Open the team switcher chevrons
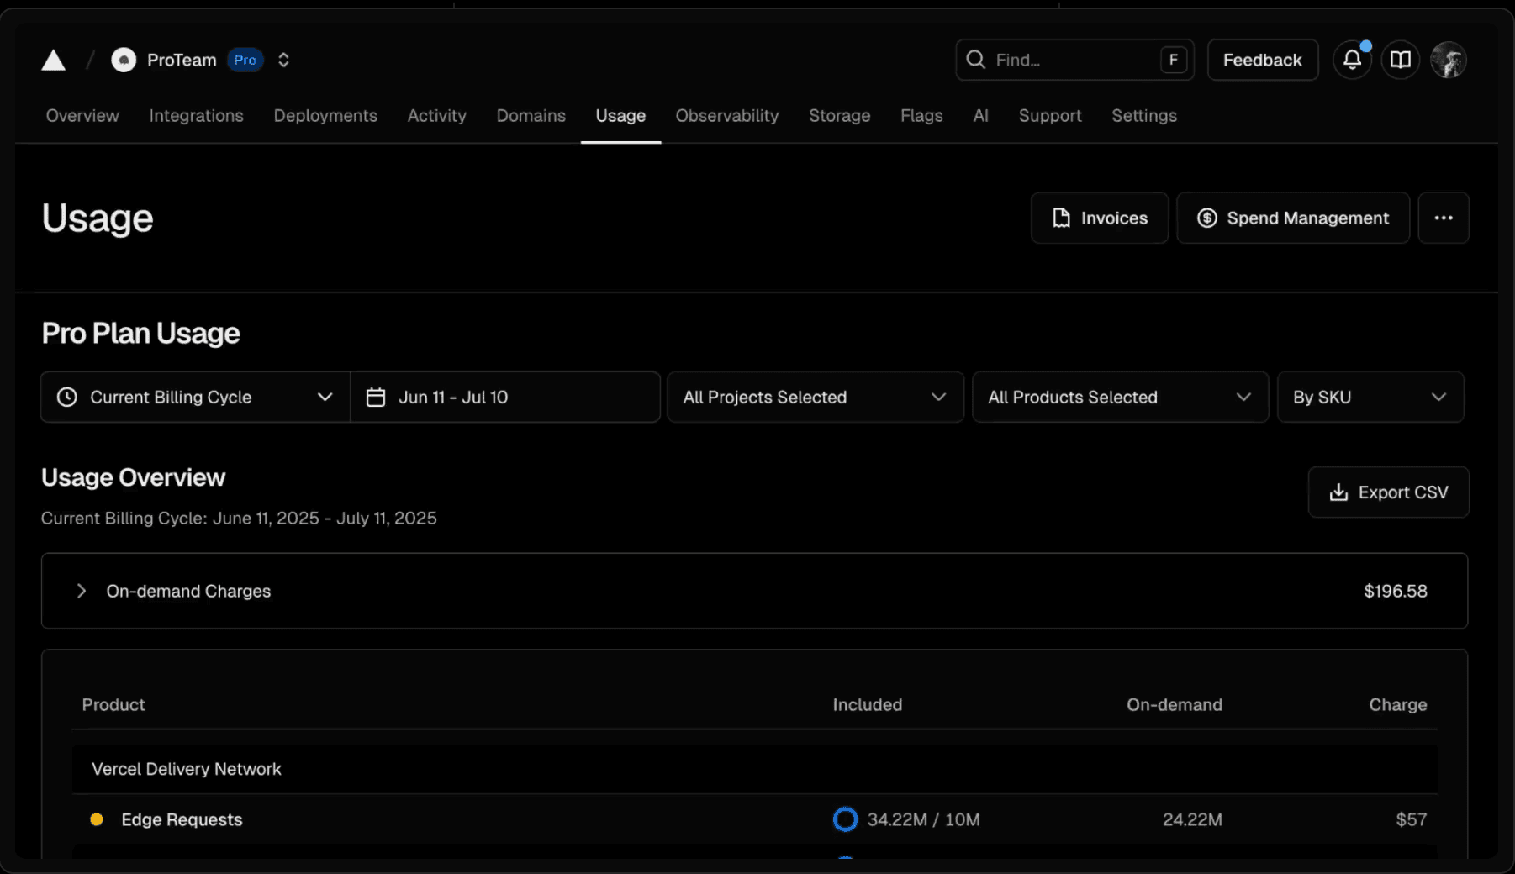Viewport: 1515px width, 874px height. [x=283, y=61]
